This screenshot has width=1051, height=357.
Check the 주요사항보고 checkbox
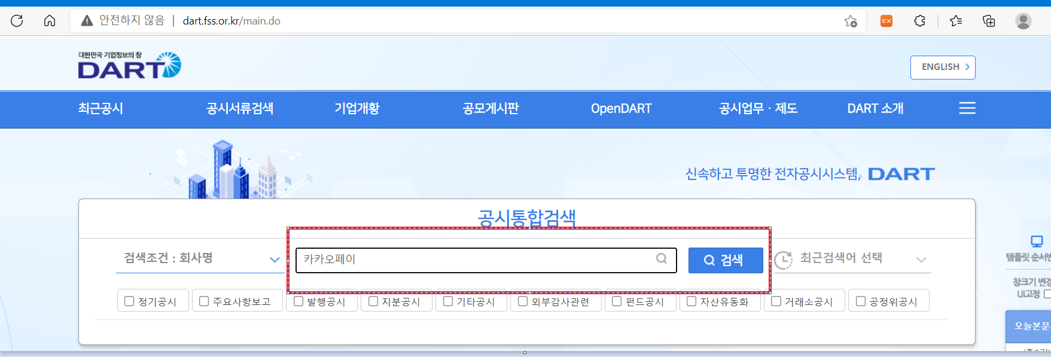tap(204, 301)
